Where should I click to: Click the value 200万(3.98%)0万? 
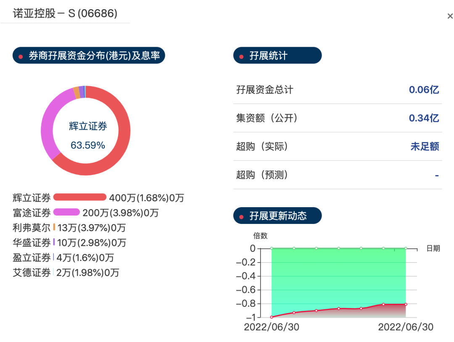[x=121, y=213]
